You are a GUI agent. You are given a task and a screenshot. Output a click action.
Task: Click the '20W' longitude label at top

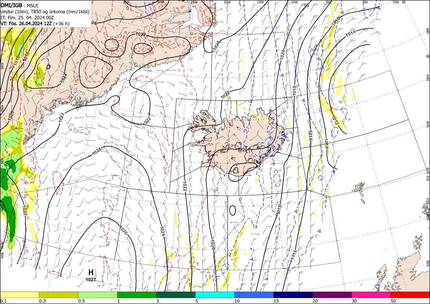[x=227, y=2]
